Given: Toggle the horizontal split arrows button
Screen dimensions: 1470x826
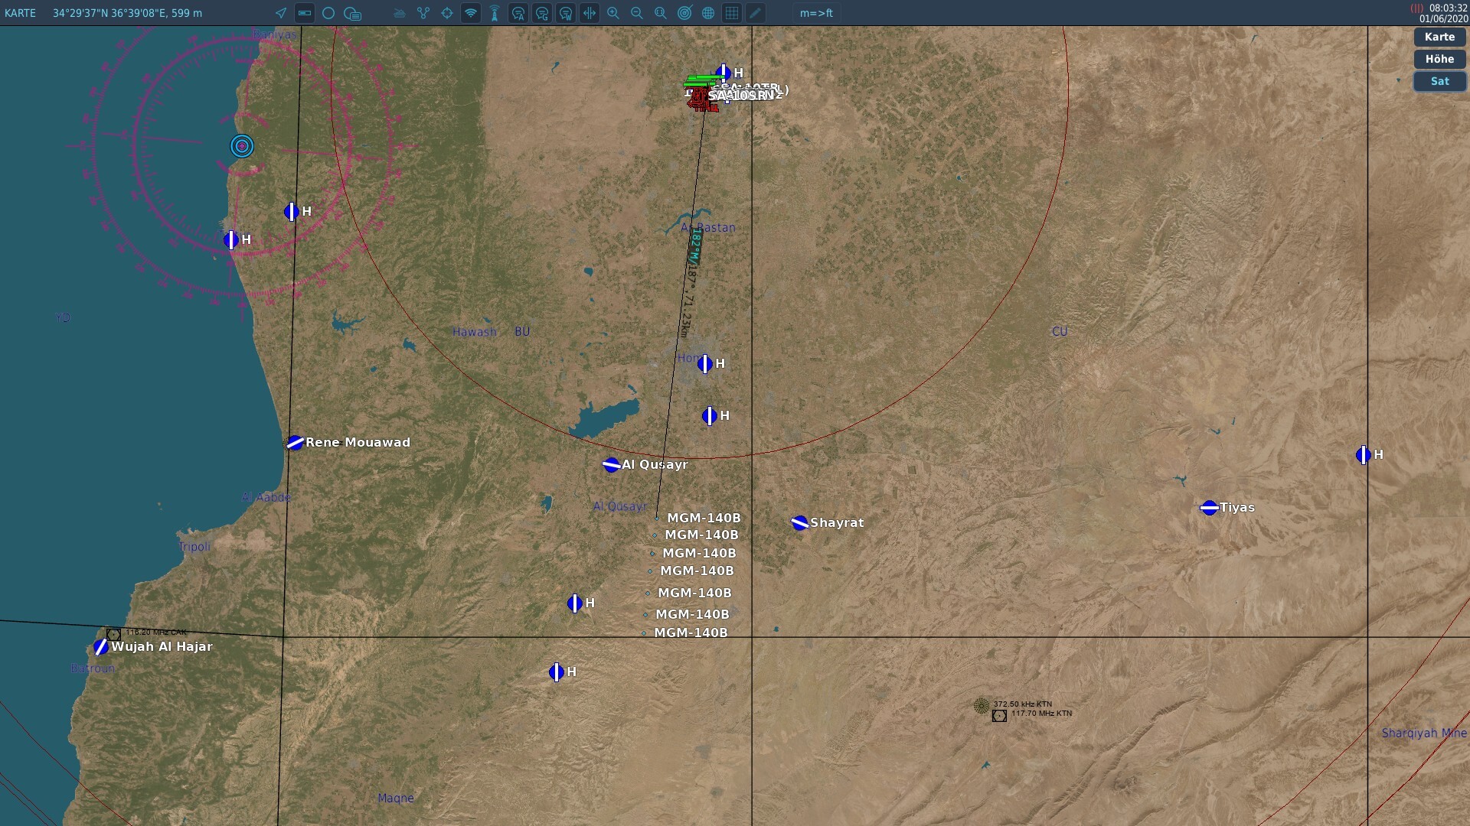Looking at the screenshot, I should click(590, 13).
